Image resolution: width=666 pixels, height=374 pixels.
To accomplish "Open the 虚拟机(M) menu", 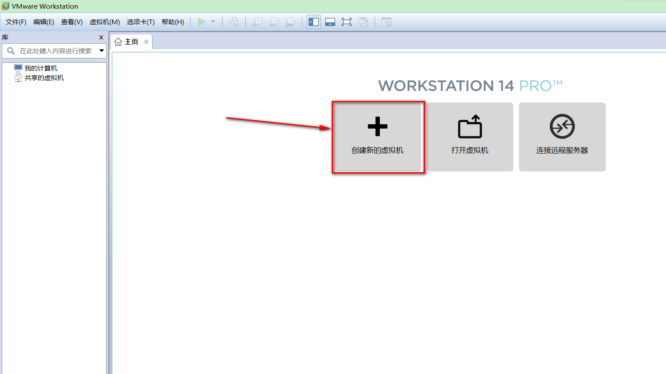I will [104, 22].
